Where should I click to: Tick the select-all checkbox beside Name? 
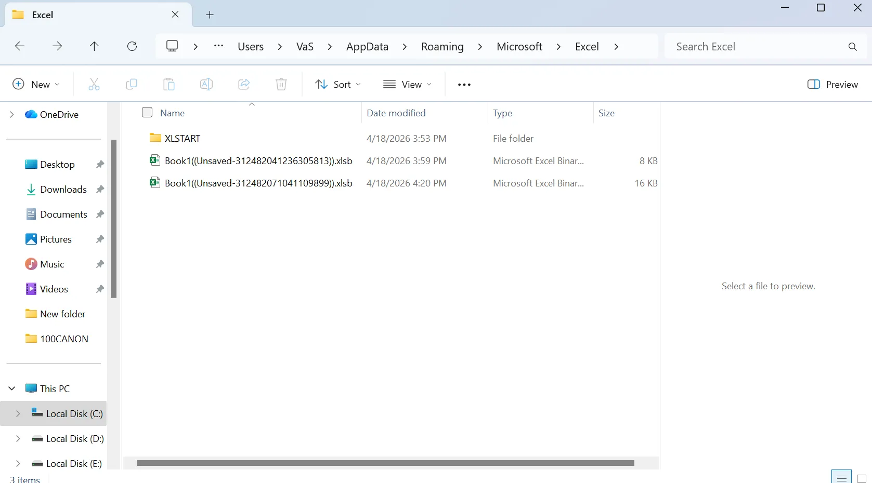point(147,112)
